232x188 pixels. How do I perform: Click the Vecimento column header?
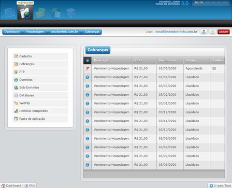coord(170,60)
